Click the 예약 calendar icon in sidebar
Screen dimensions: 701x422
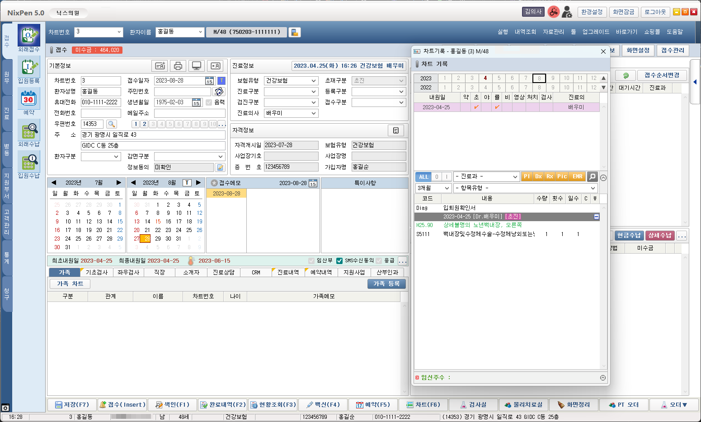[x=28, y=98]
